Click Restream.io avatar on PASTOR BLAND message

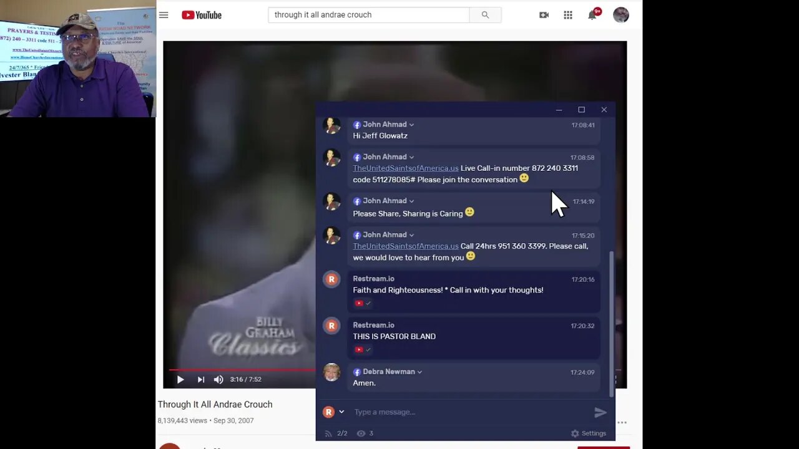[x=331, y=326]
